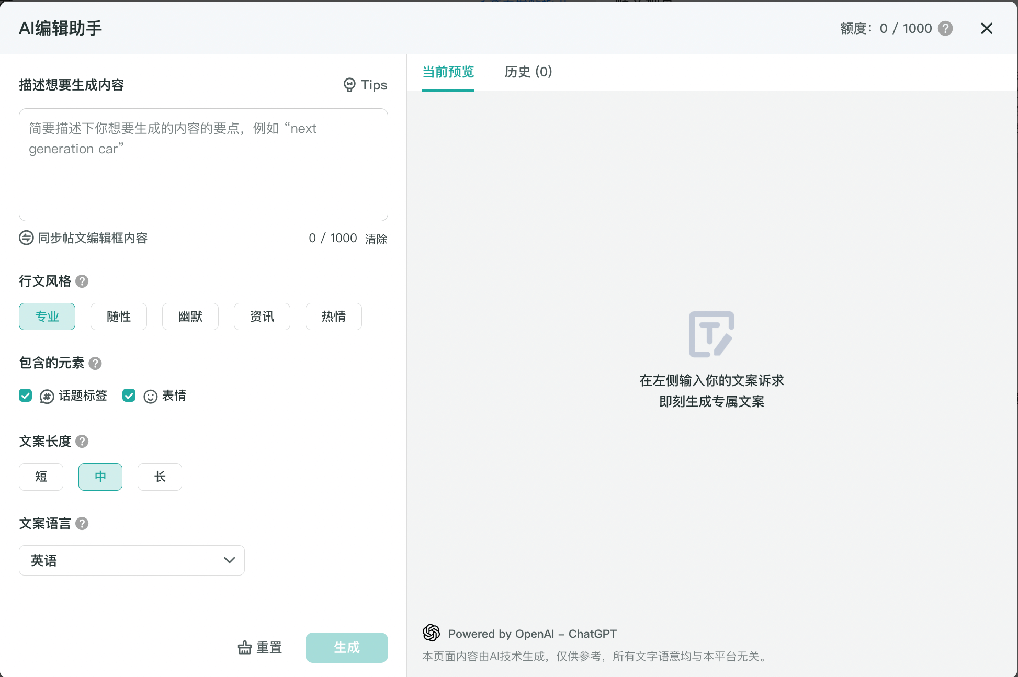Click the quota help question mark icon
Image resolution: width=1018 pixels, height=677 pixels.
pos(945,28)
